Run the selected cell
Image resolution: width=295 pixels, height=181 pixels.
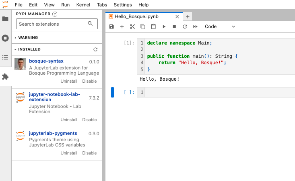[x=164, y=26]
